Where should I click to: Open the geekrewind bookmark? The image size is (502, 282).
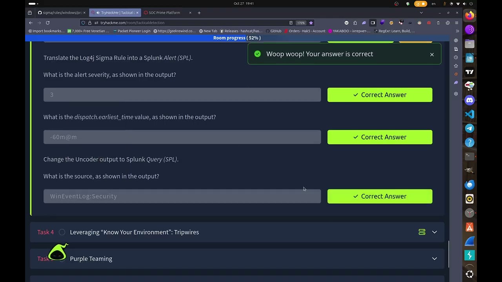tap(175, 31)
